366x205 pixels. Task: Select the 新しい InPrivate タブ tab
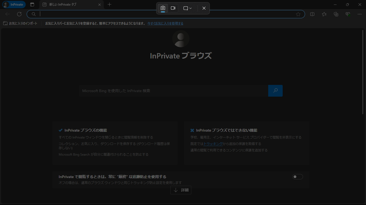(x=72, y=5)
